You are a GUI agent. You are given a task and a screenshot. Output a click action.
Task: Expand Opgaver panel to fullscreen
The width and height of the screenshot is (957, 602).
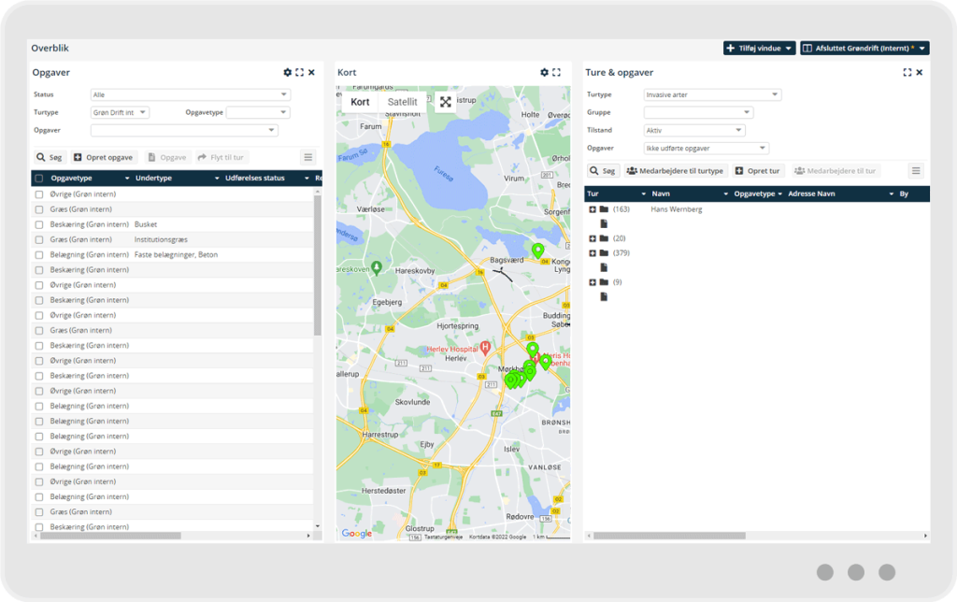coord(300,72)
